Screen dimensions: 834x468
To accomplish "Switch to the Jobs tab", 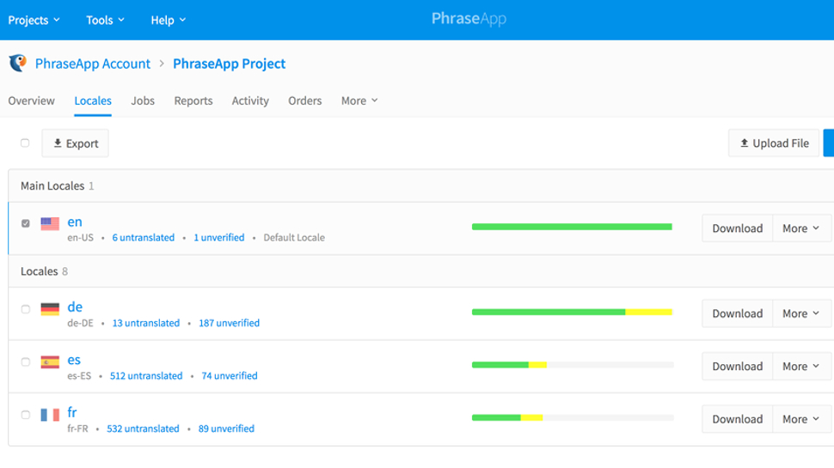I will tap(143, 100).
